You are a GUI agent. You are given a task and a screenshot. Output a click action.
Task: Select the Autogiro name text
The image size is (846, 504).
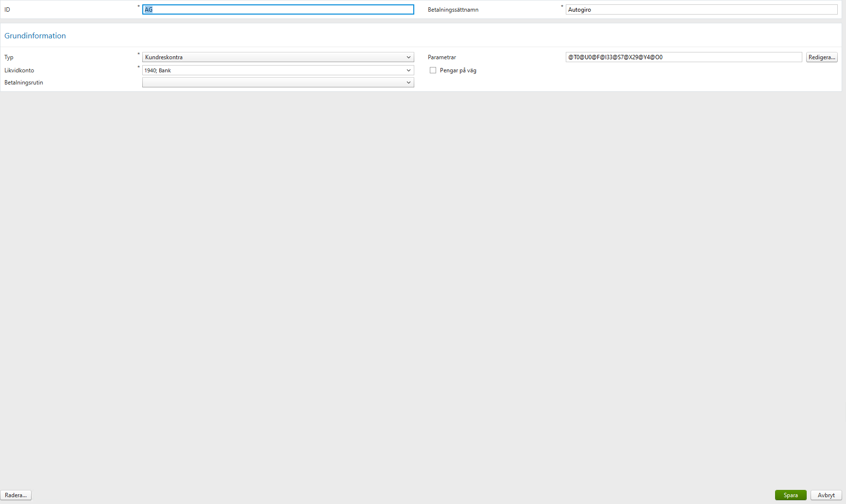[581, 9]
